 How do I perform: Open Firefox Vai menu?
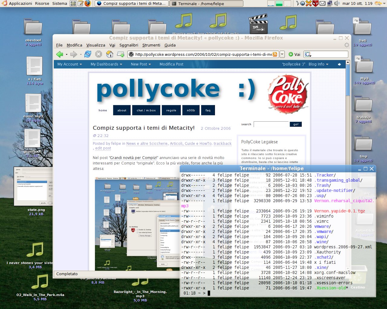(112, 45)
